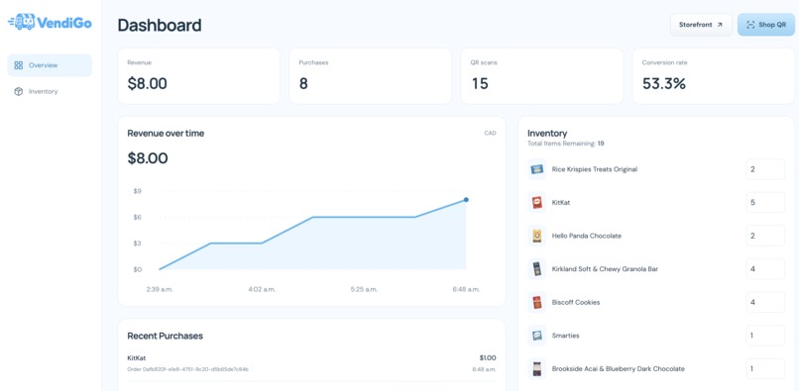
Task: Click the Revenue card showing $8.00
Action: click(x=198, y=76)
